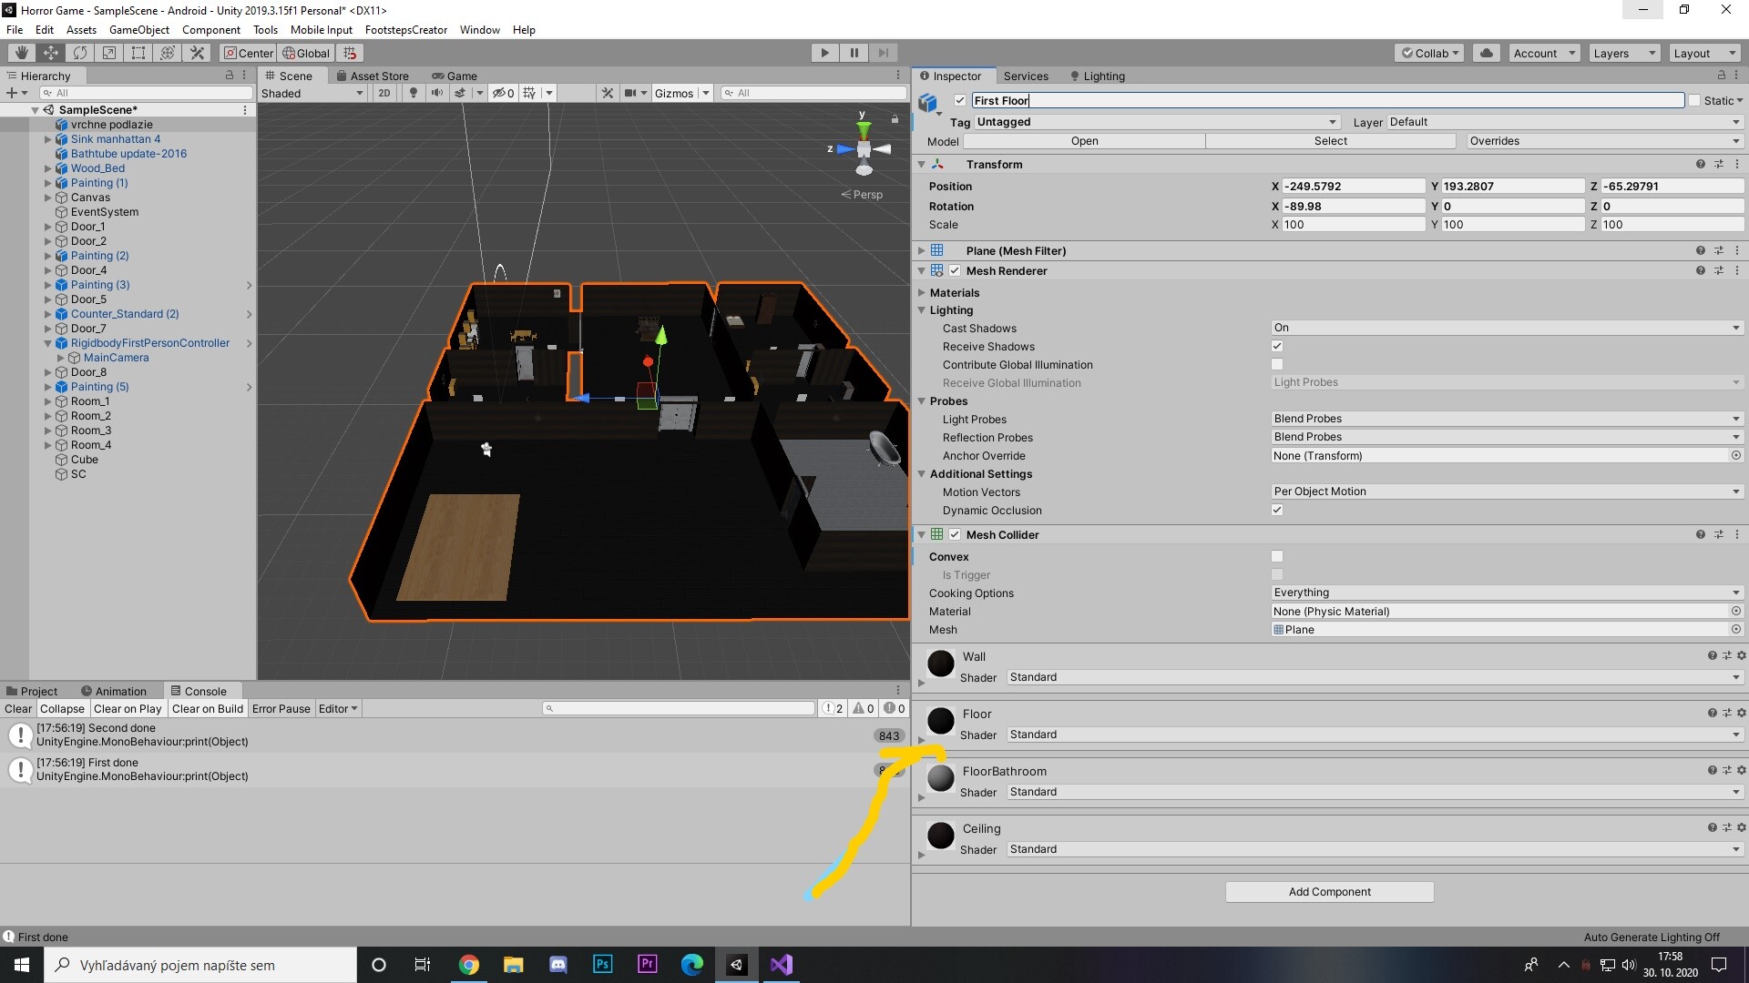Click the scene view audio toggle icon
This screenshot has width=1749, height=983.
438,93
